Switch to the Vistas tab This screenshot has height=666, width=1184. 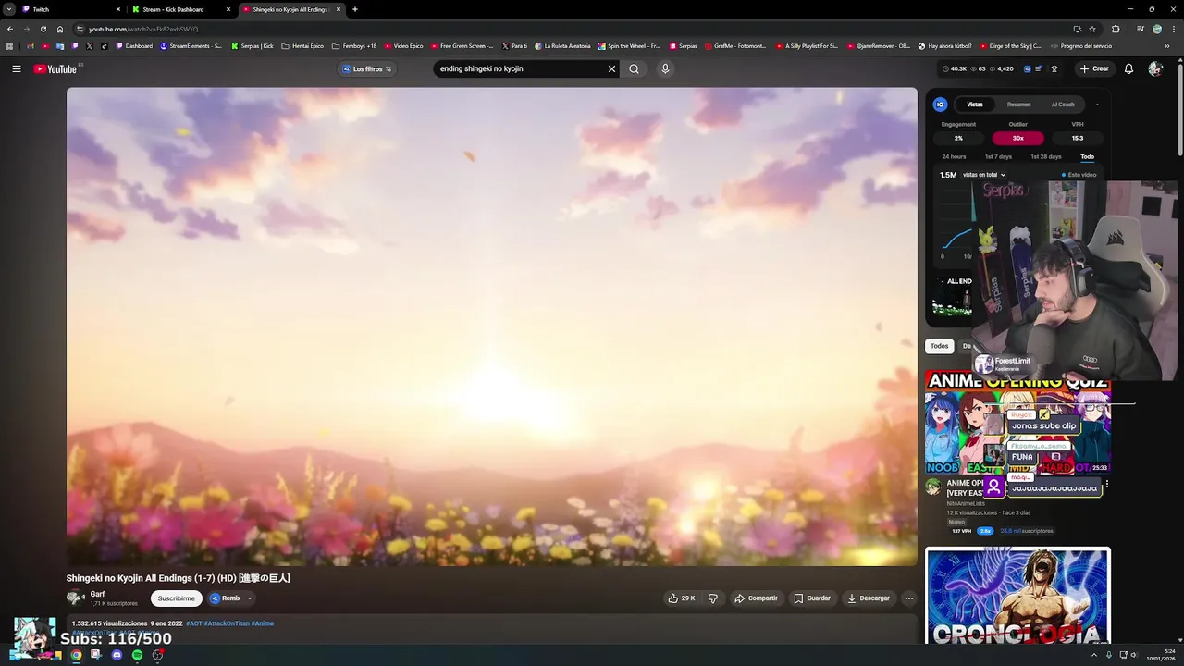tap(975, 105)
